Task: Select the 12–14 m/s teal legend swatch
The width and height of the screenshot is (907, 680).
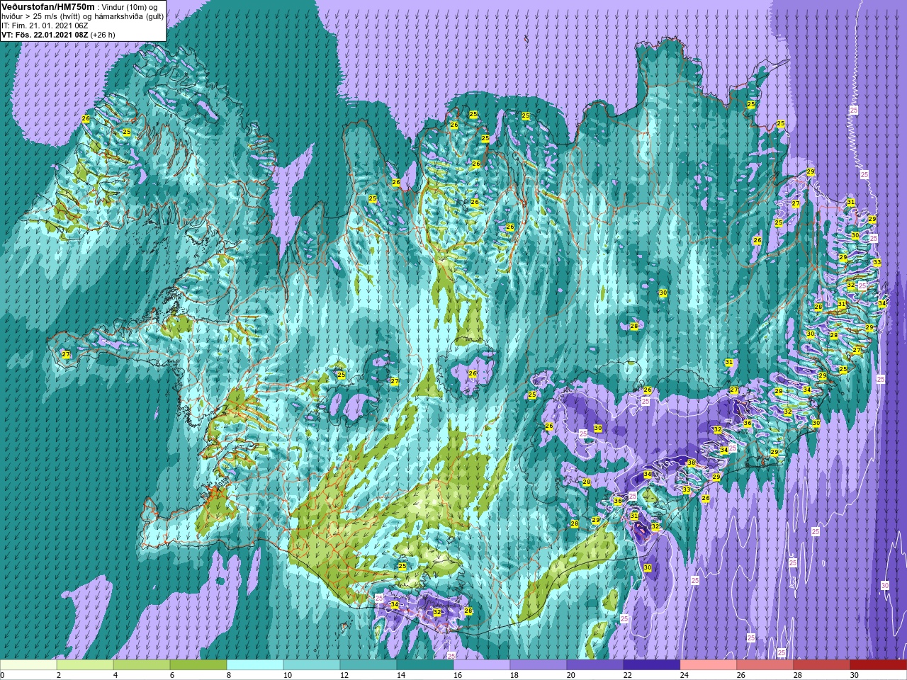Action: pyautogui.click(x=368, y=665)
